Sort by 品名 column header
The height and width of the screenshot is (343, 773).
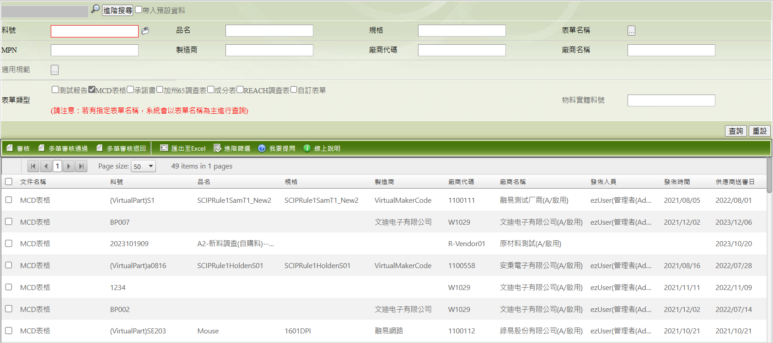click(x=204, y=182)
